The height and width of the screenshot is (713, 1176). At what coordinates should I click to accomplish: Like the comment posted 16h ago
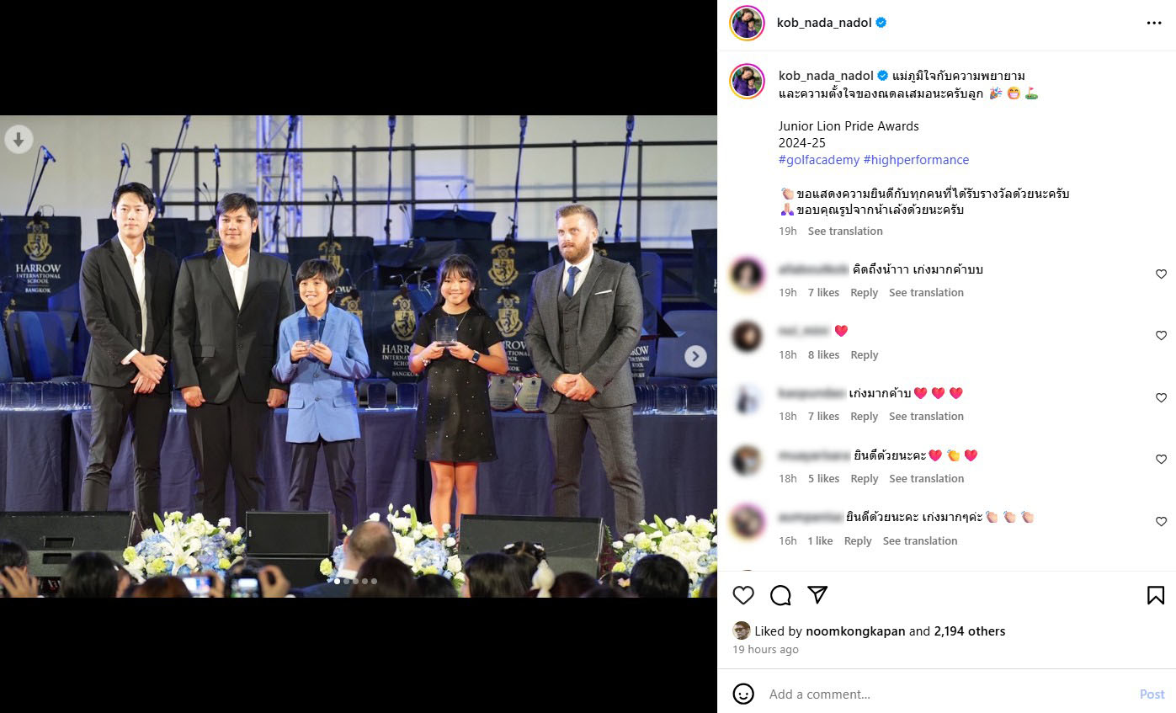click(1161, 522)
